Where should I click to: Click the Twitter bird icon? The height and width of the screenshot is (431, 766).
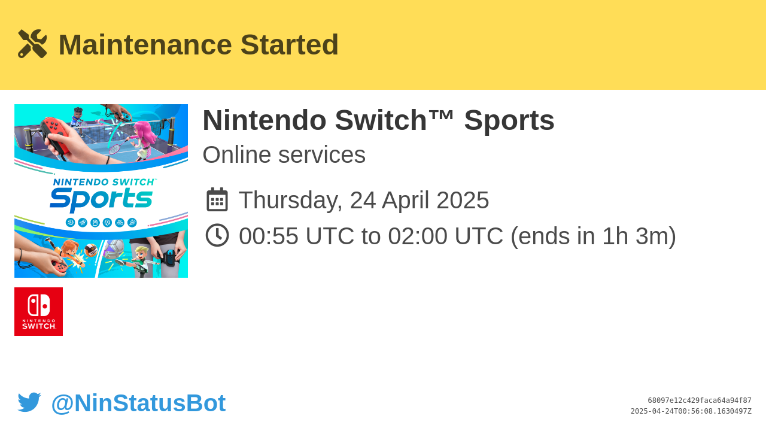click(29, 402)
